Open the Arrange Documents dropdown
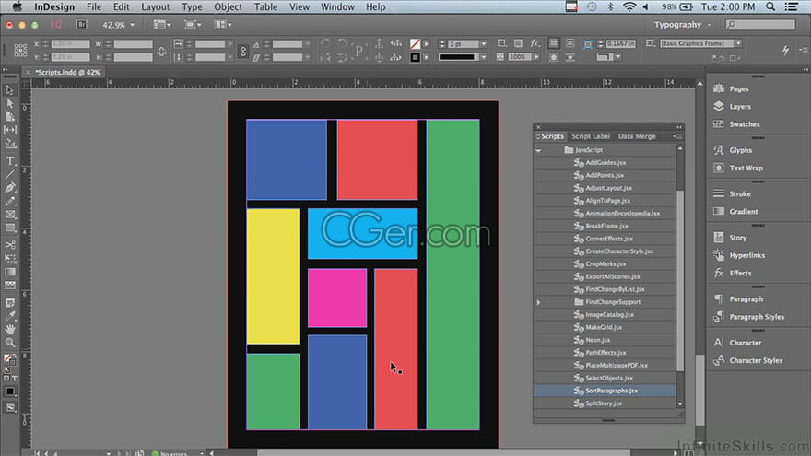Viewport: 811px width, 456px height. [x=223, y=24]
